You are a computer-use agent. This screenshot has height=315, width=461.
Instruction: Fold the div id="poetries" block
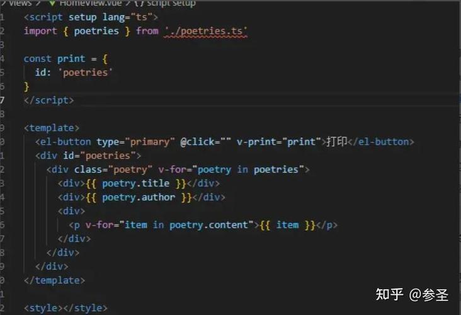point(14,156)
